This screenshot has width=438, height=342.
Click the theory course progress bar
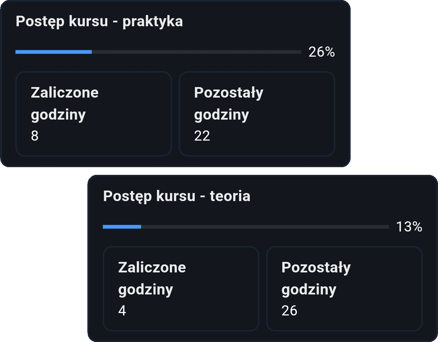(x=246, y=227)
